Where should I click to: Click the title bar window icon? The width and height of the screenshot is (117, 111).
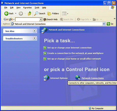pyautogui.click(x=3, y=3)
